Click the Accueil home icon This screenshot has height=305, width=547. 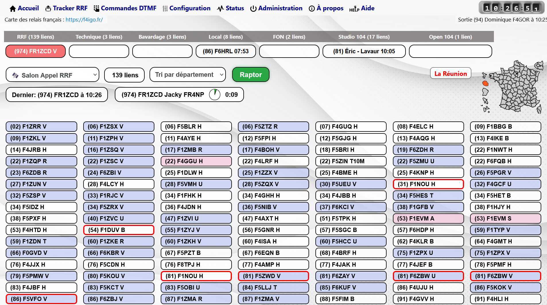click(13, 9)
